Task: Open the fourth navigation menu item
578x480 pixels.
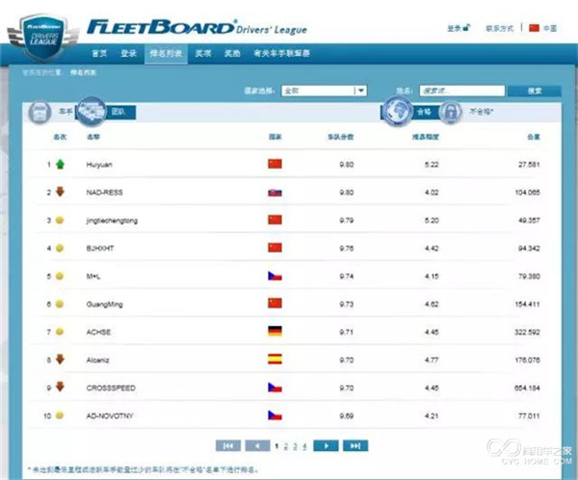Action: [x=203, y=54]
